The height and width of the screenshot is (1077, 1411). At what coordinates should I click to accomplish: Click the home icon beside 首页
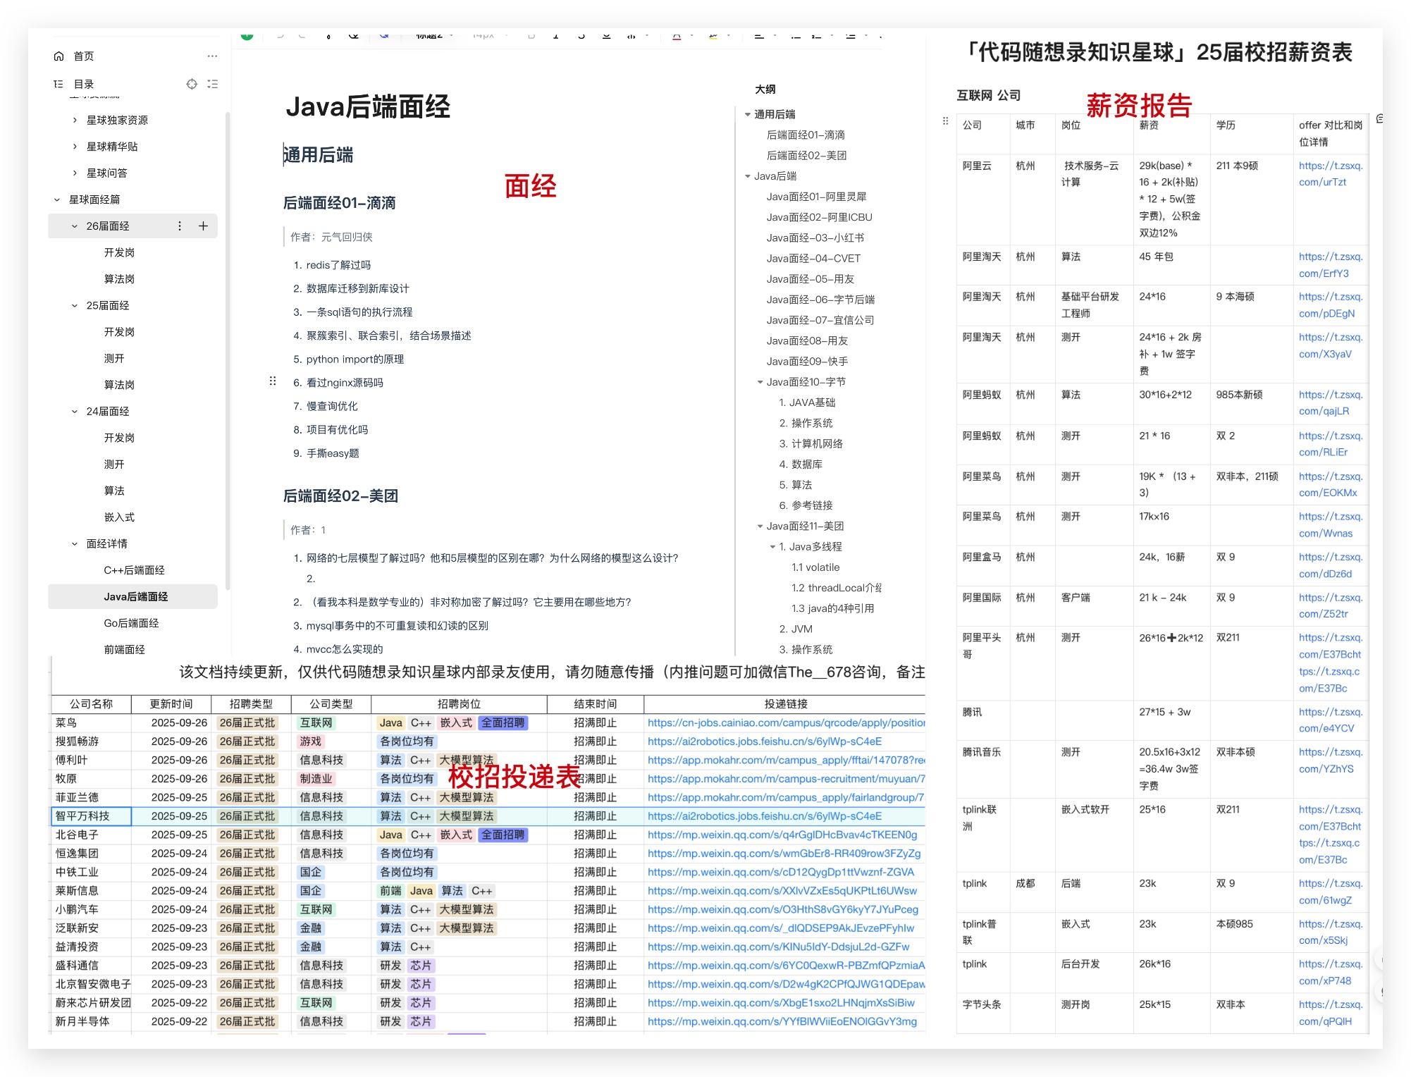pyautogui.click(x=58, y=56)
